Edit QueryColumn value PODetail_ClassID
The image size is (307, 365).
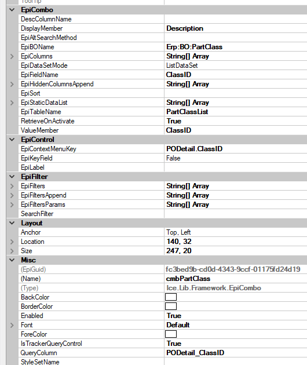click(236, 353)
